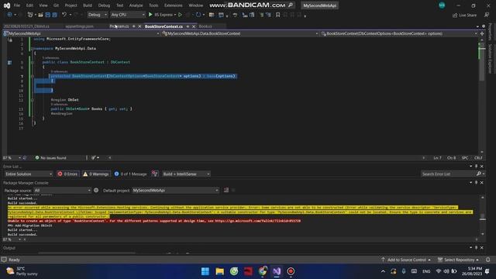Open the title bar search magnifier
This screenshot has height=279, width=496.
[x=291, y=5]
